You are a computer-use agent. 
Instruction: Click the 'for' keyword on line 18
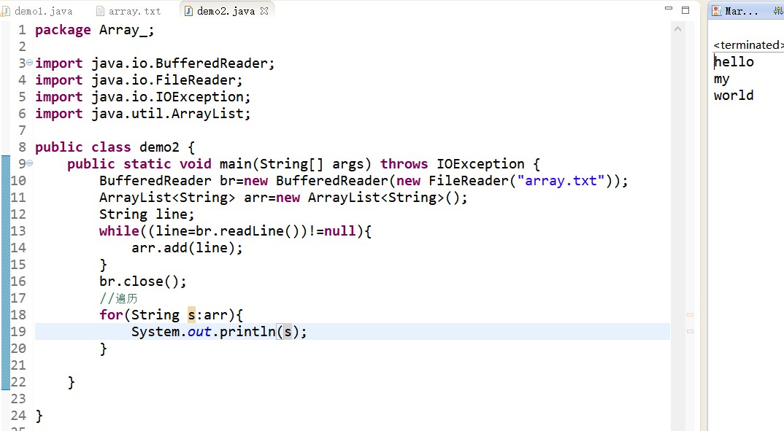(x=111, y=314)
